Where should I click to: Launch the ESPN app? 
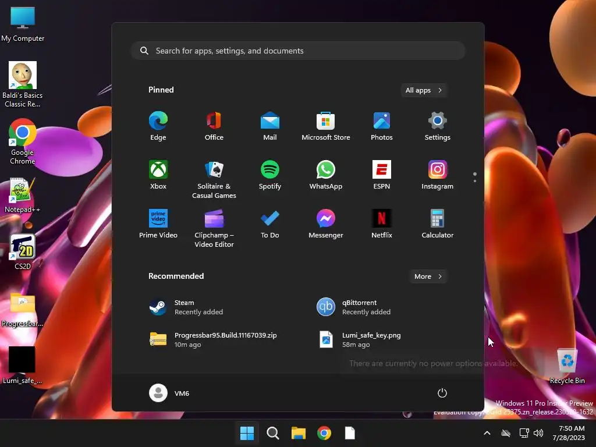coord(382,175)
